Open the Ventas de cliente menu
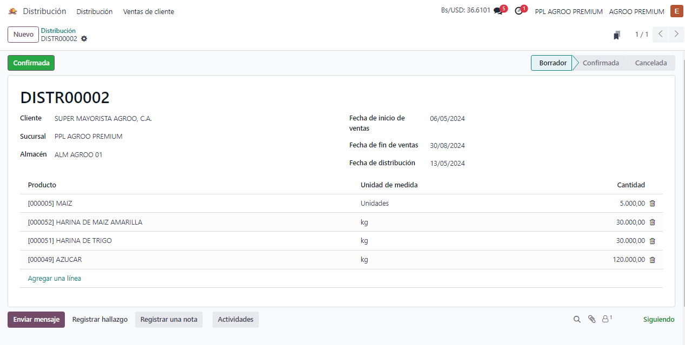This screenshot has width=685, height=345. pos(149,11)
